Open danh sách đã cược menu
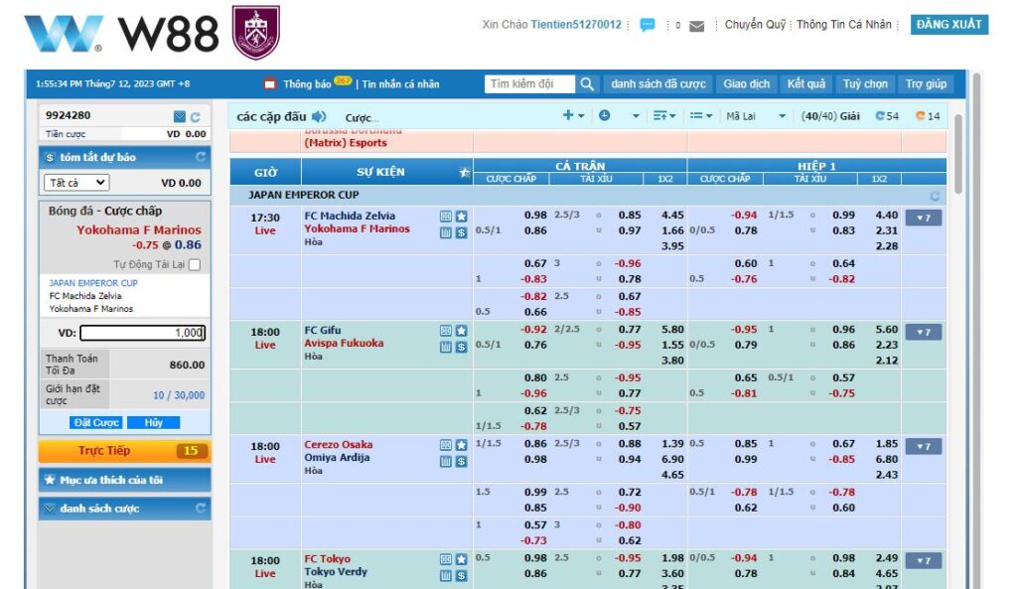Screen dimensions: 1017x589 657,83
